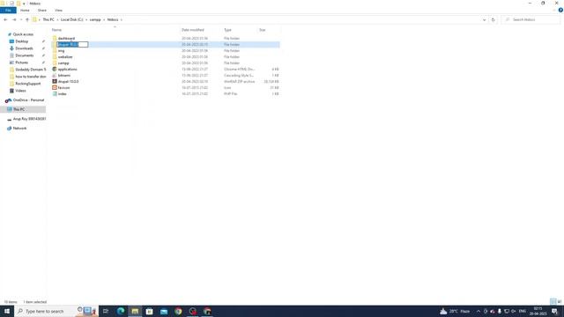Refresh the current folder
This screenshot has height=317, width=564.
[493, 19]
